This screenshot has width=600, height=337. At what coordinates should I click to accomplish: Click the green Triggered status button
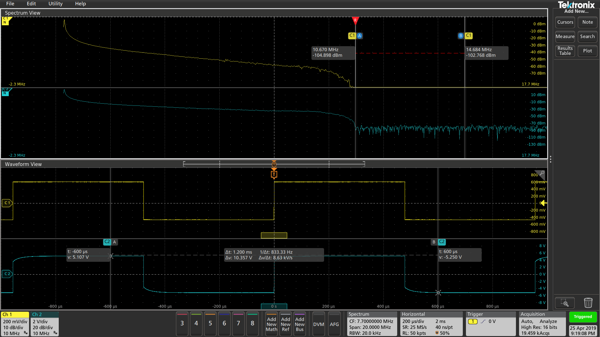(583, 317)
